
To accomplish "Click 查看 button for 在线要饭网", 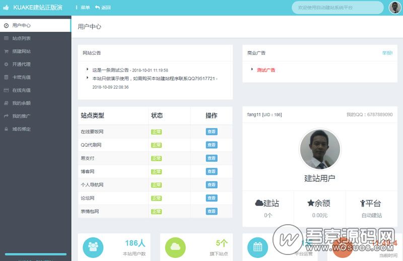I will coord(212,132).
